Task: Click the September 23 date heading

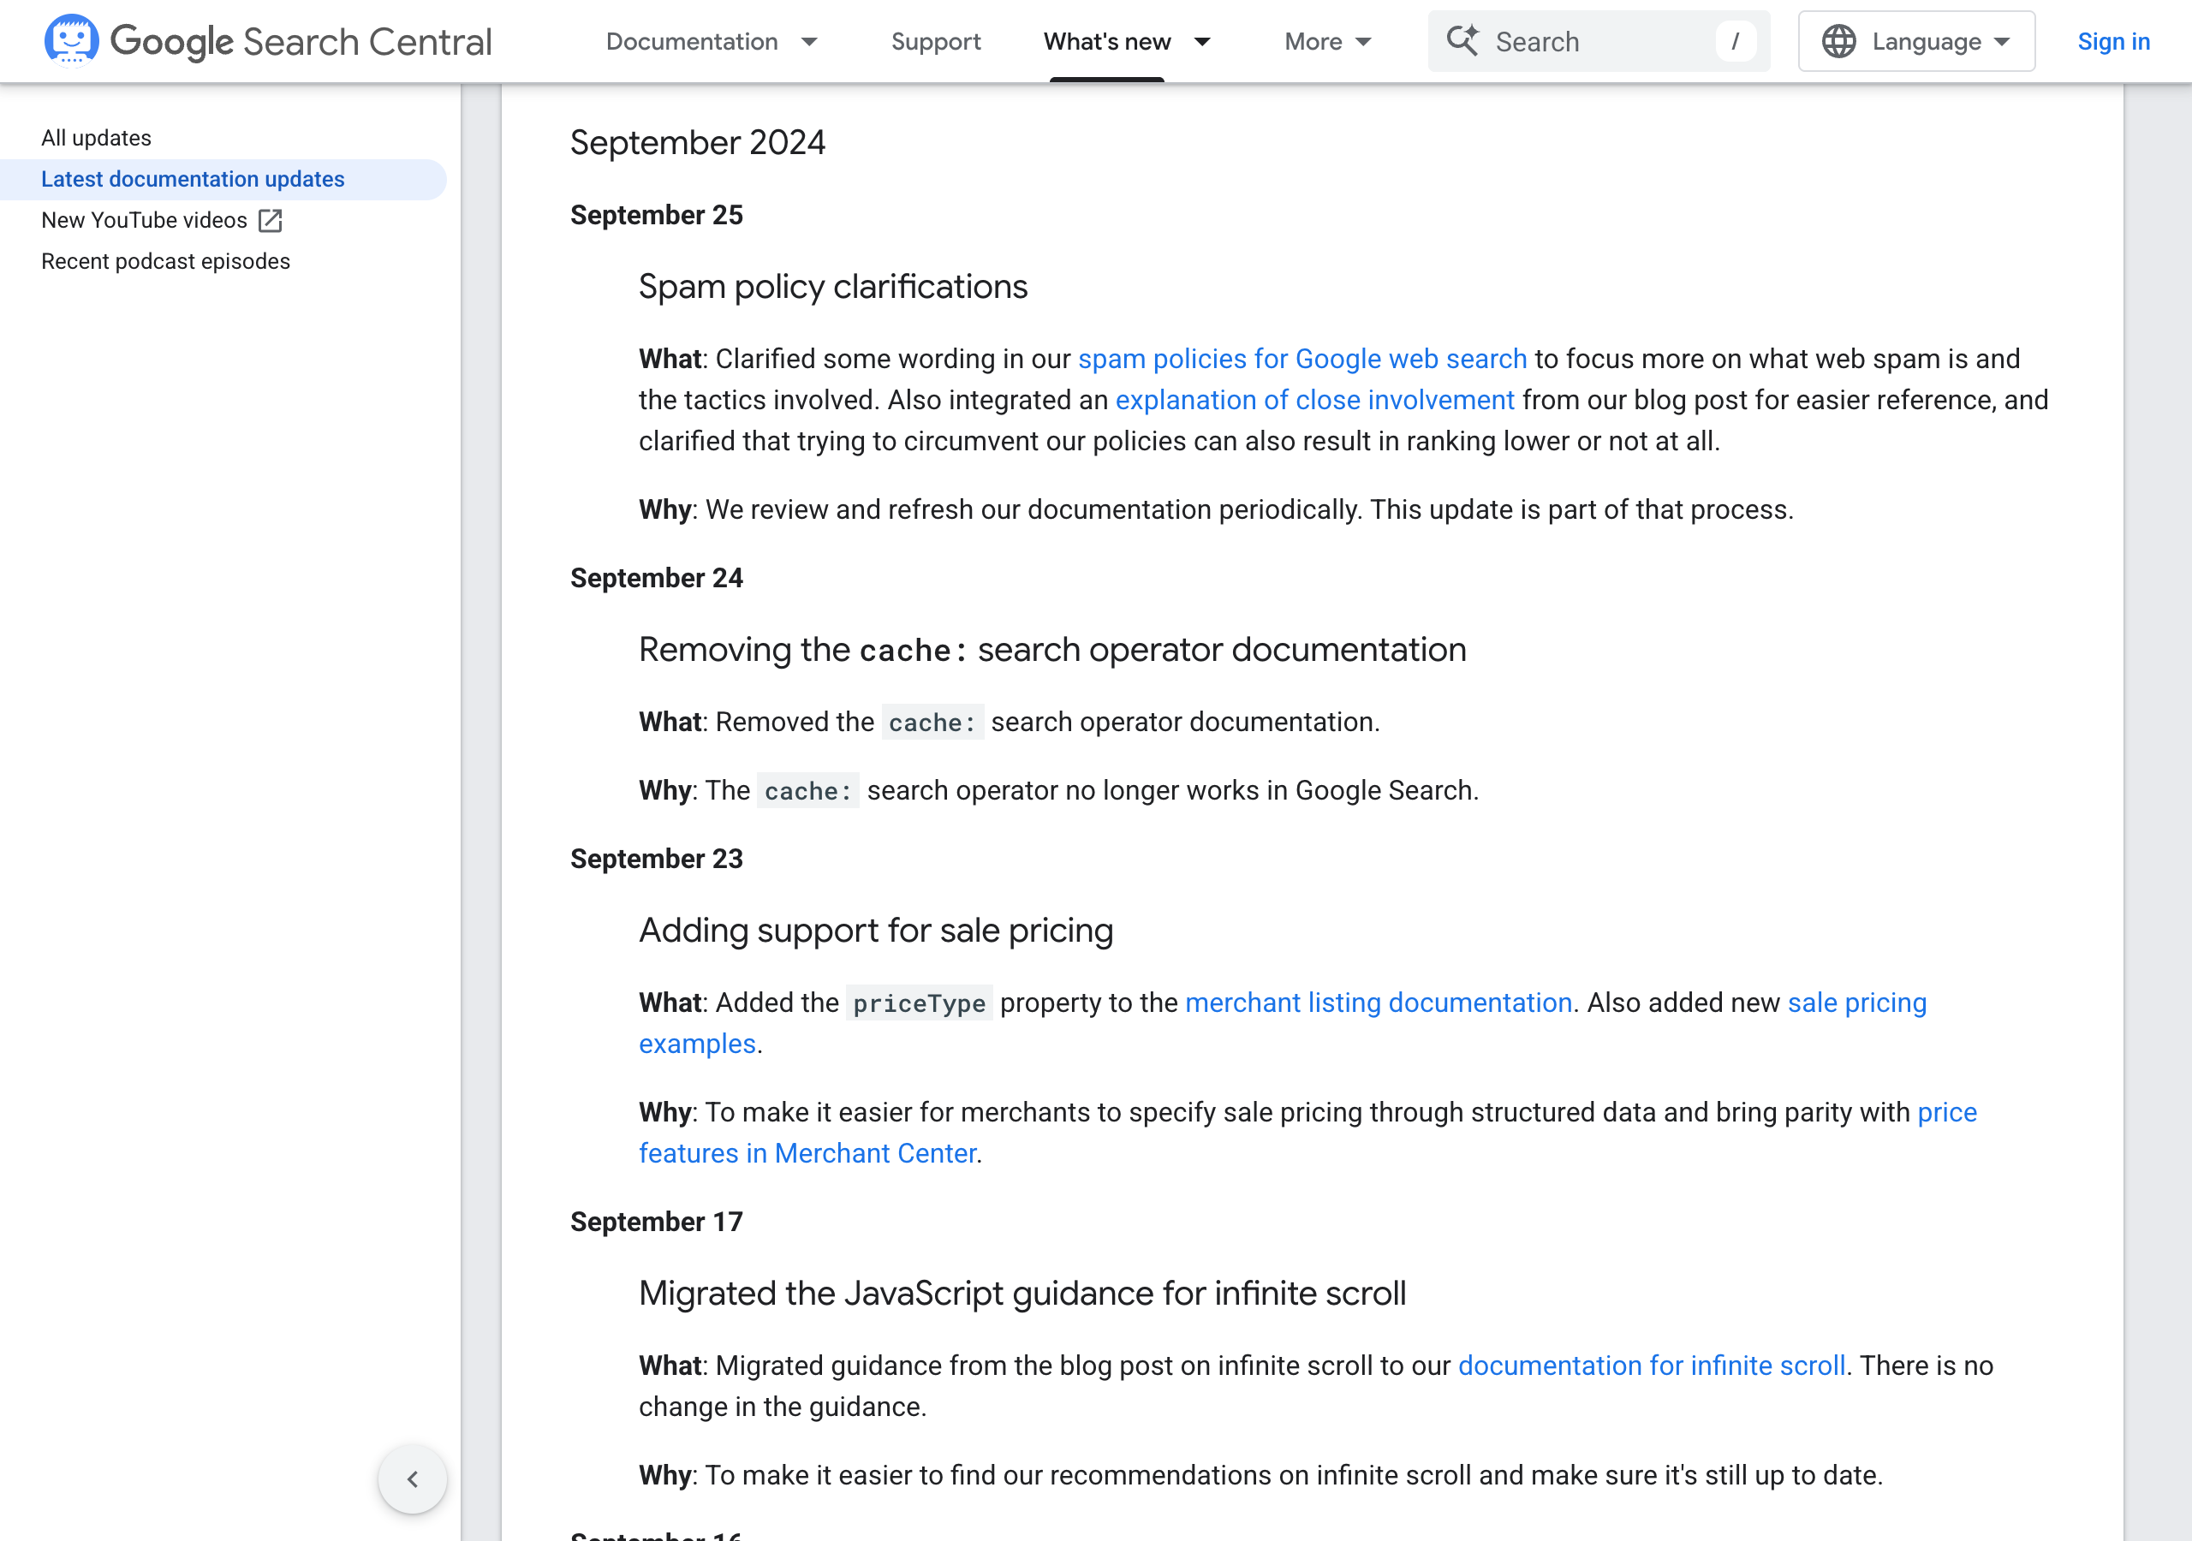Action: [657, 859]
